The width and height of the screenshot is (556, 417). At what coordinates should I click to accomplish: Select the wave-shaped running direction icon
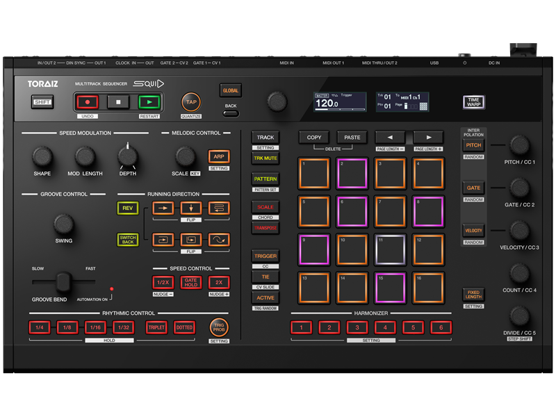click(219, 240)
